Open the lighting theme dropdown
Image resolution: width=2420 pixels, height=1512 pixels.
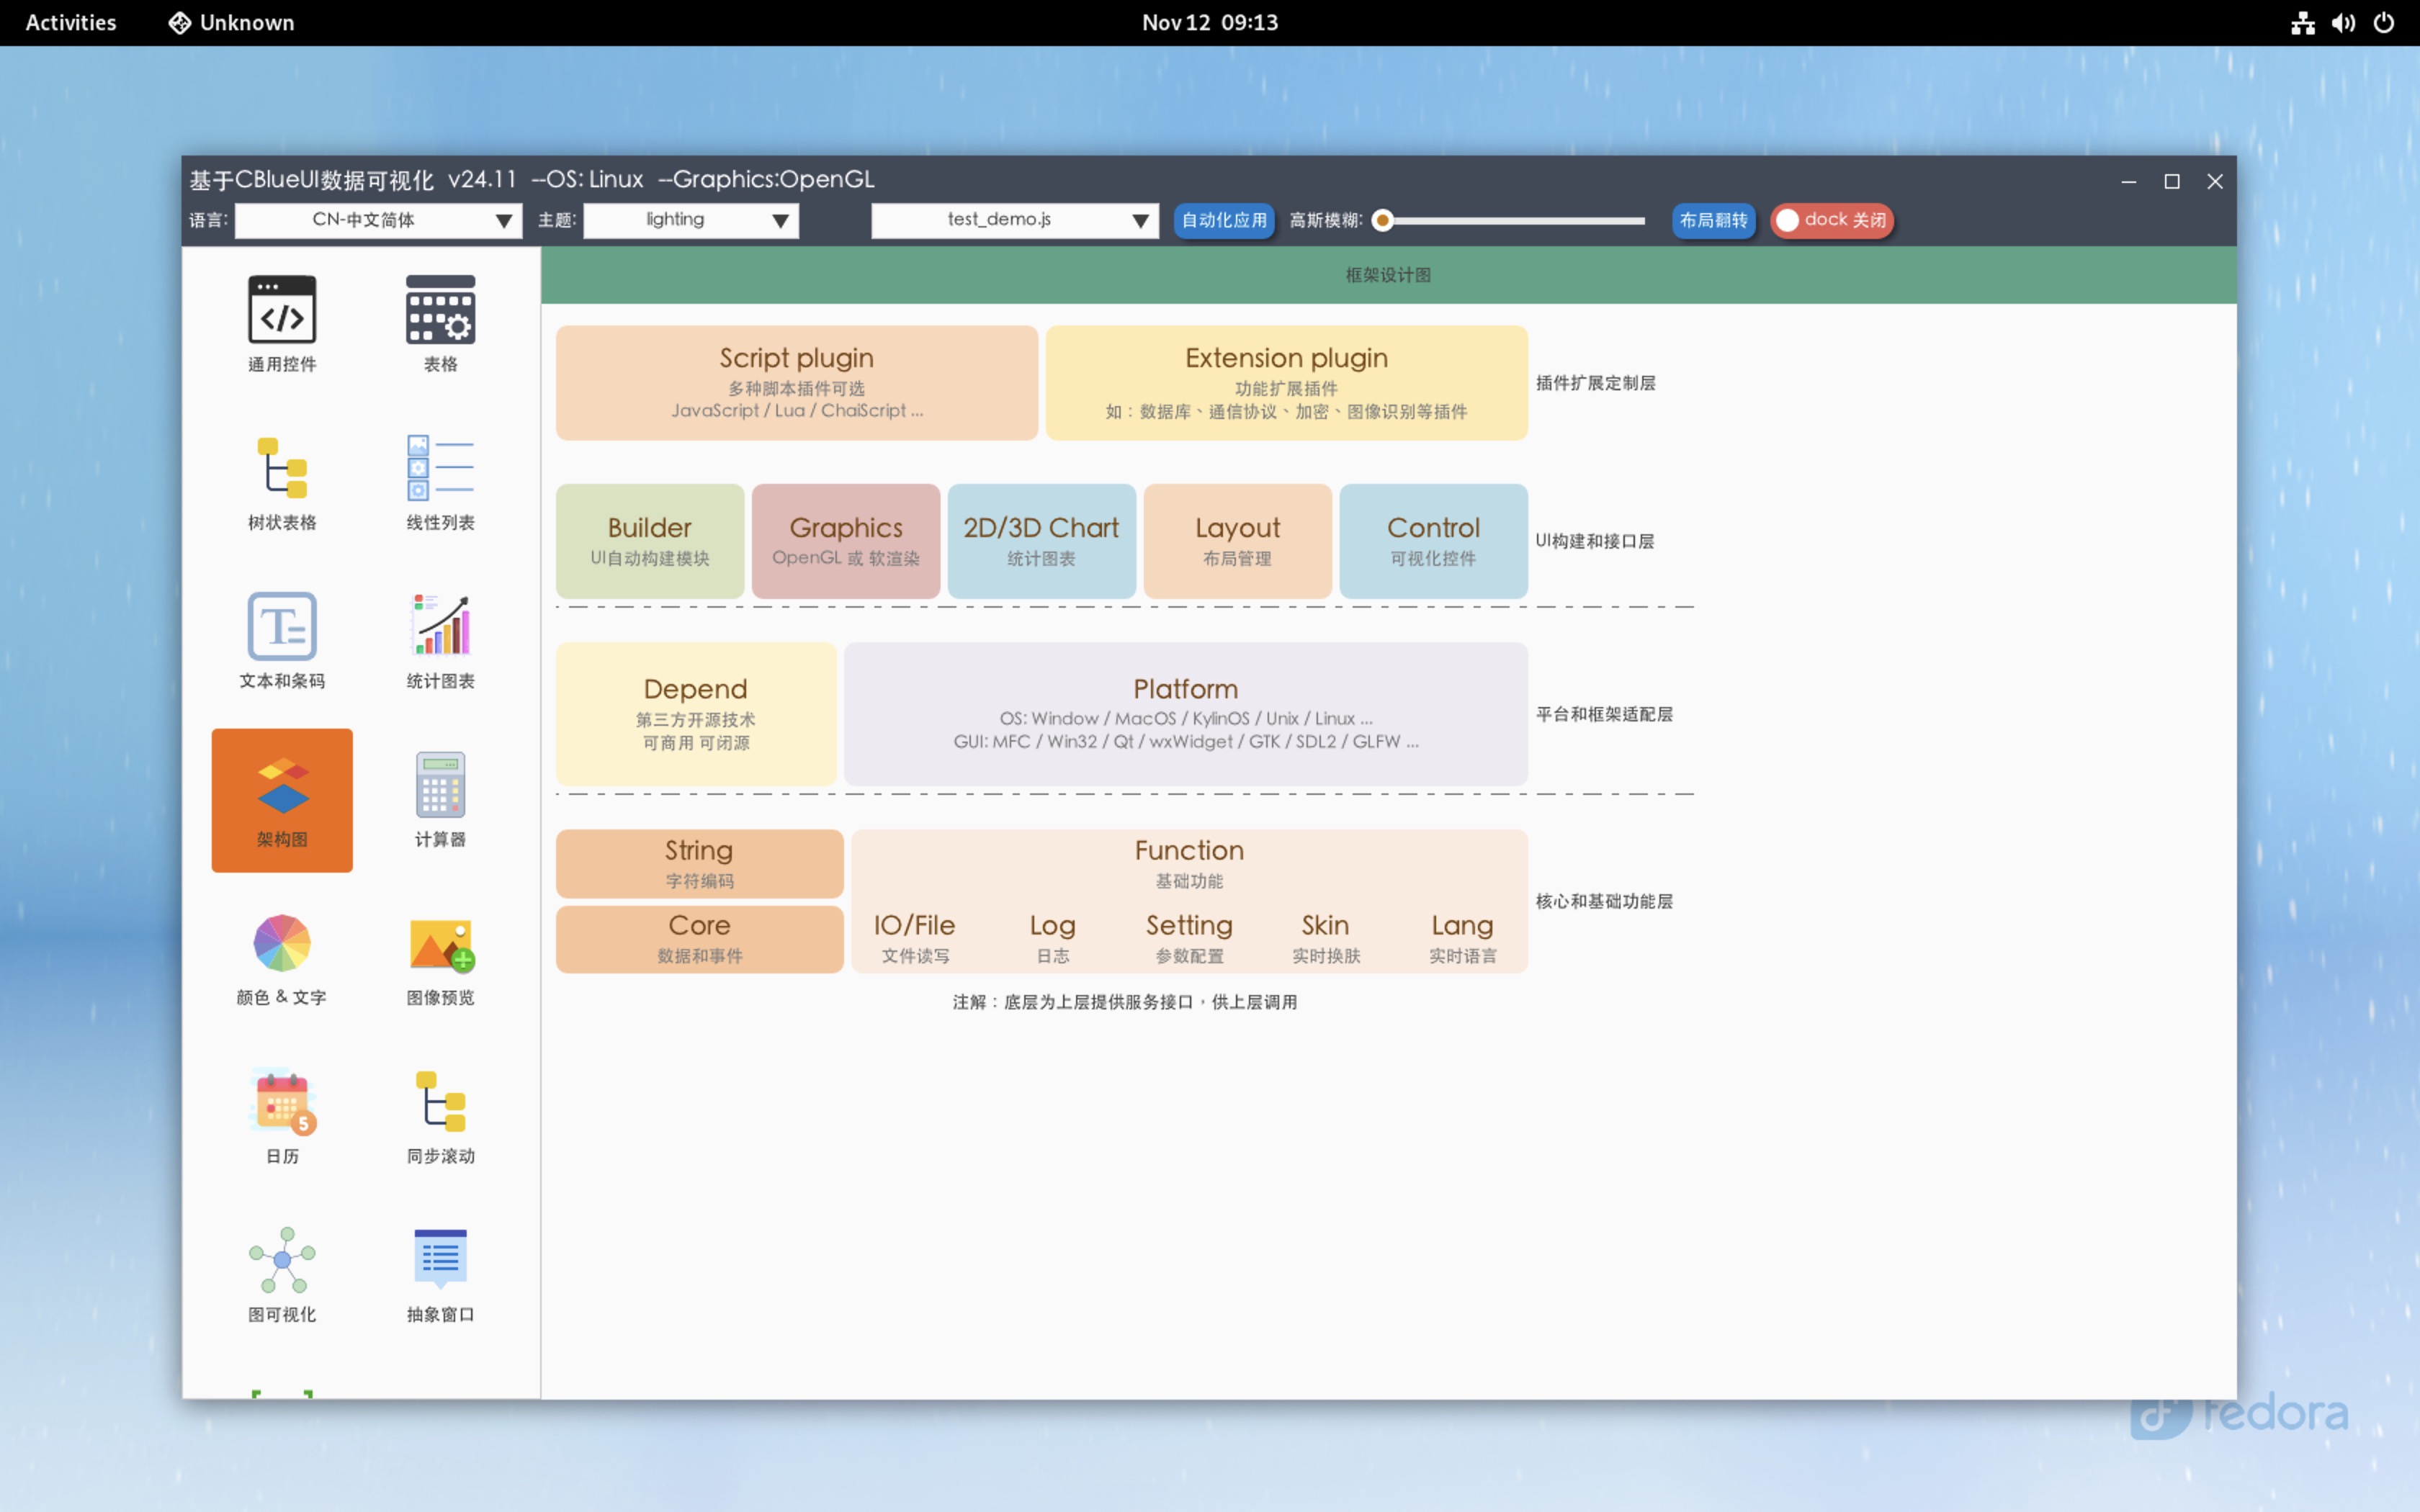coord(690,220)
